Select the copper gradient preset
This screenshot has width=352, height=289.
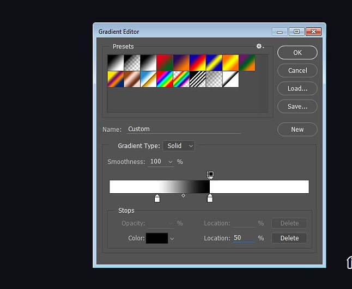(x=132, y=79)
